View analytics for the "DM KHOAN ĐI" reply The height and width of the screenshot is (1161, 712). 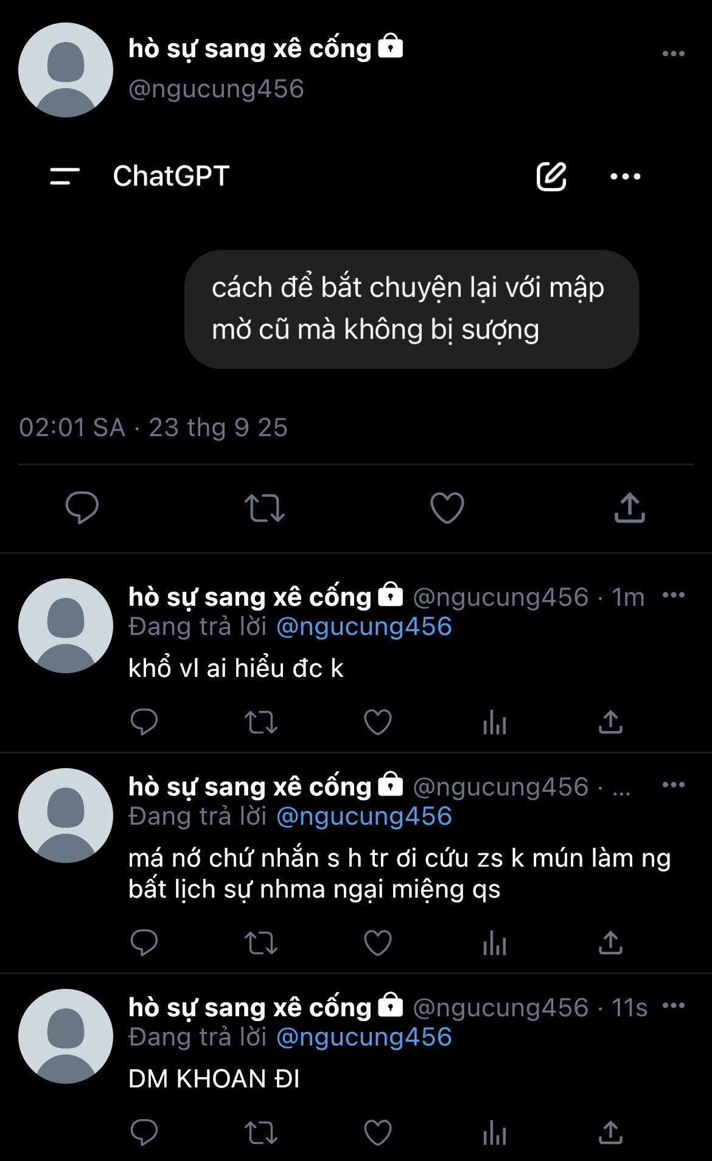coord(494,1133)
